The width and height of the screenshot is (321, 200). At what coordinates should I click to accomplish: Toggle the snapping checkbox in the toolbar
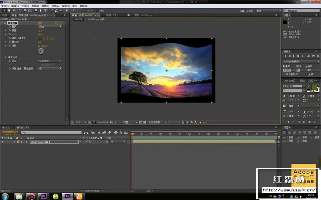pos(97,11)
